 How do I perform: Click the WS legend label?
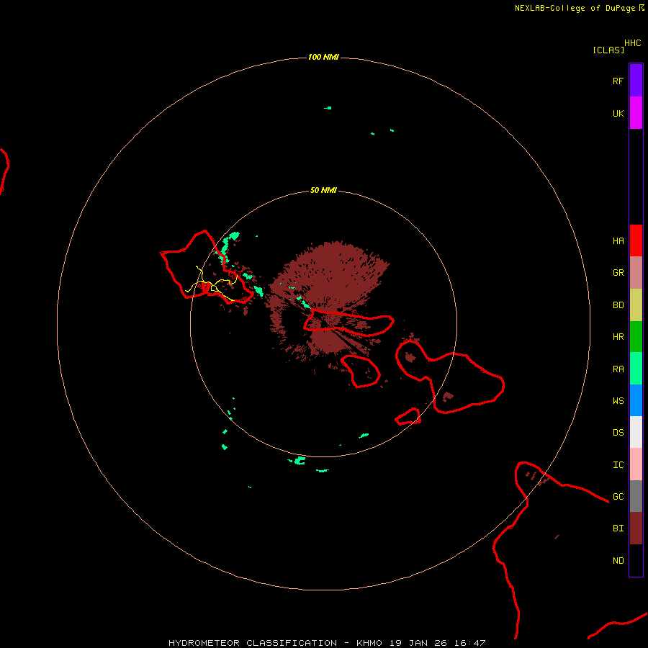[x=618, y=400]
